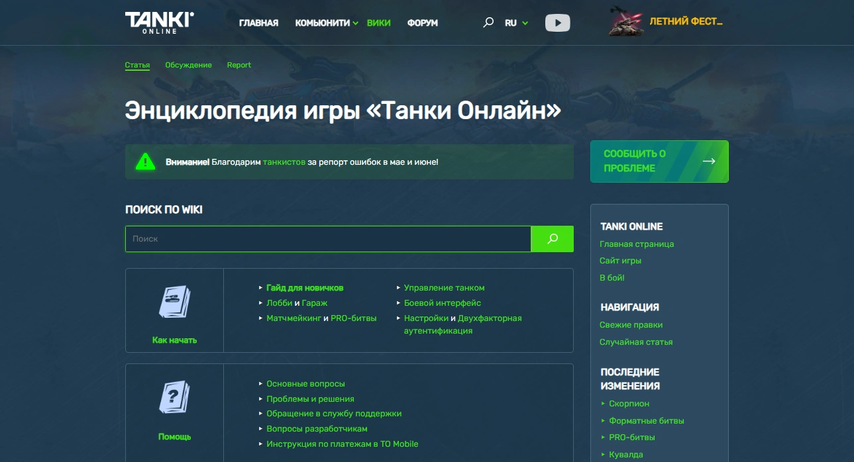This screenshot has height=462, width=854.
Task: Click arrow on "Сообщить о проблеме" banner
Action: tap(709, 161)
